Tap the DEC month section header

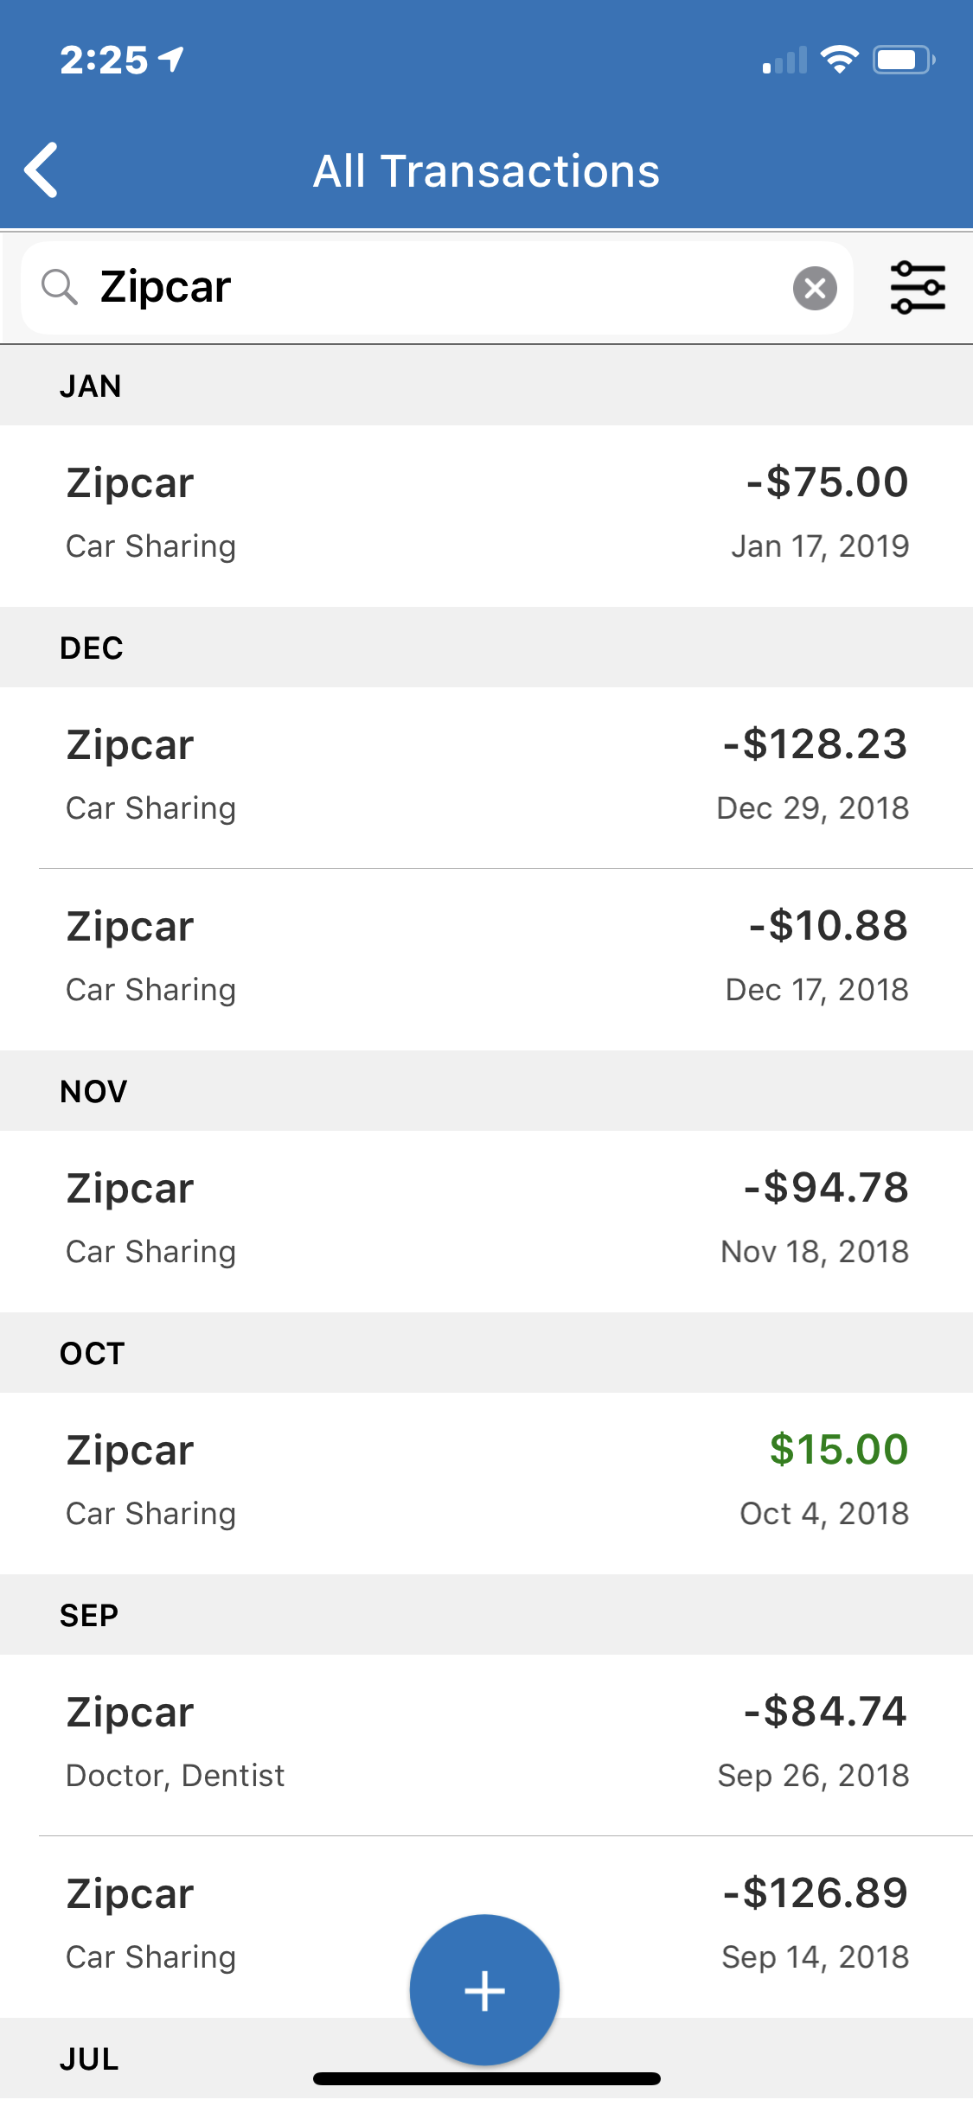click(x=486, y=648)
